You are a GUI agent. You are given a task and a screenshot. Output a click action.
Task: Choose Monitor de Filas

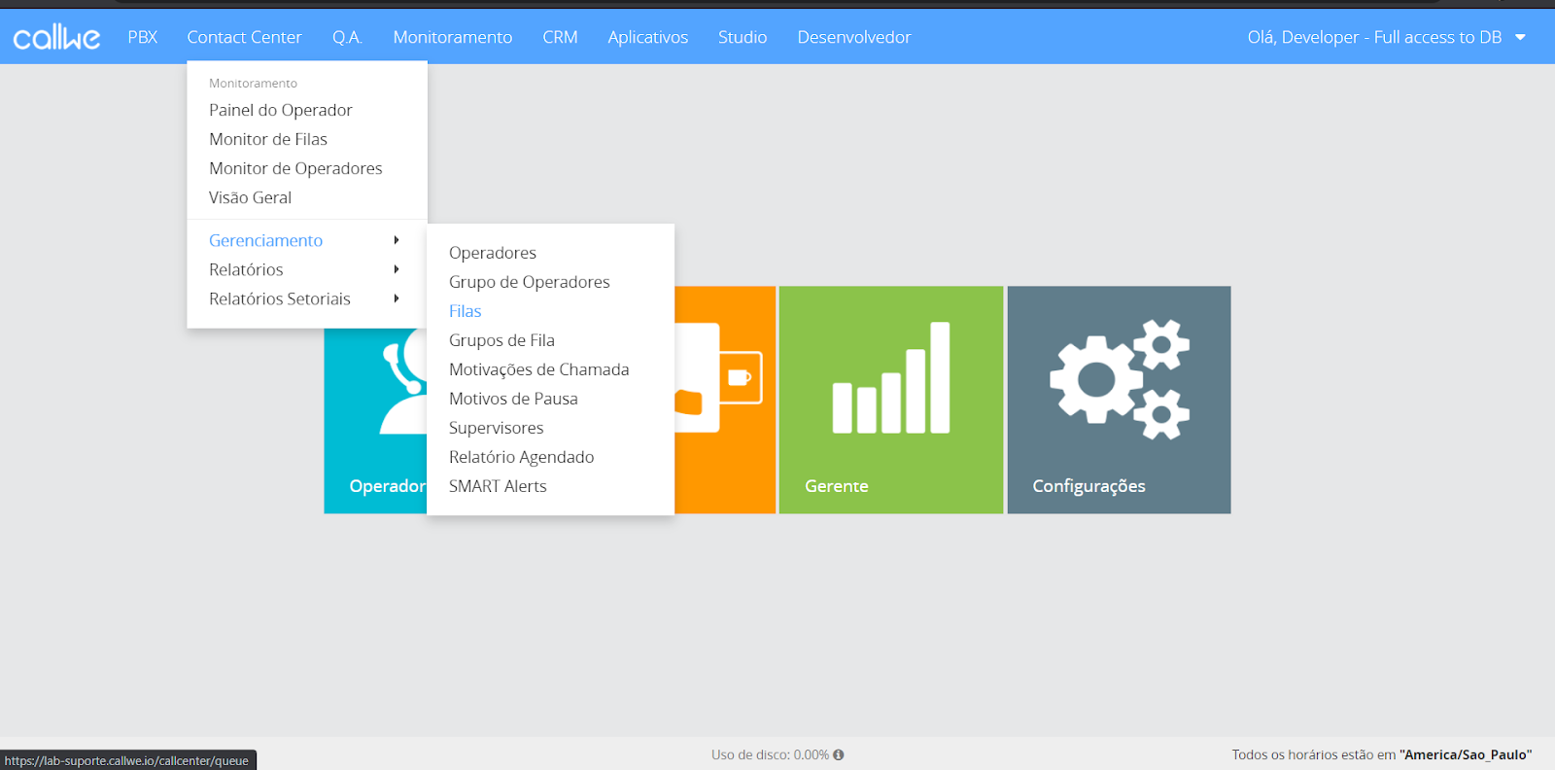point(268,139)
